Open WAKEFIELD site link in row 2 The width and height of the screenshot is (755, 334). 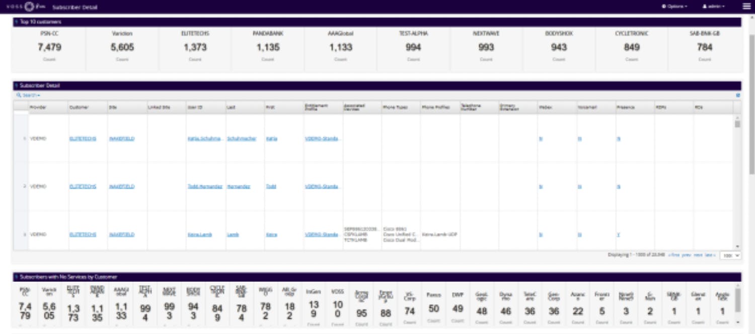point(122,186)
